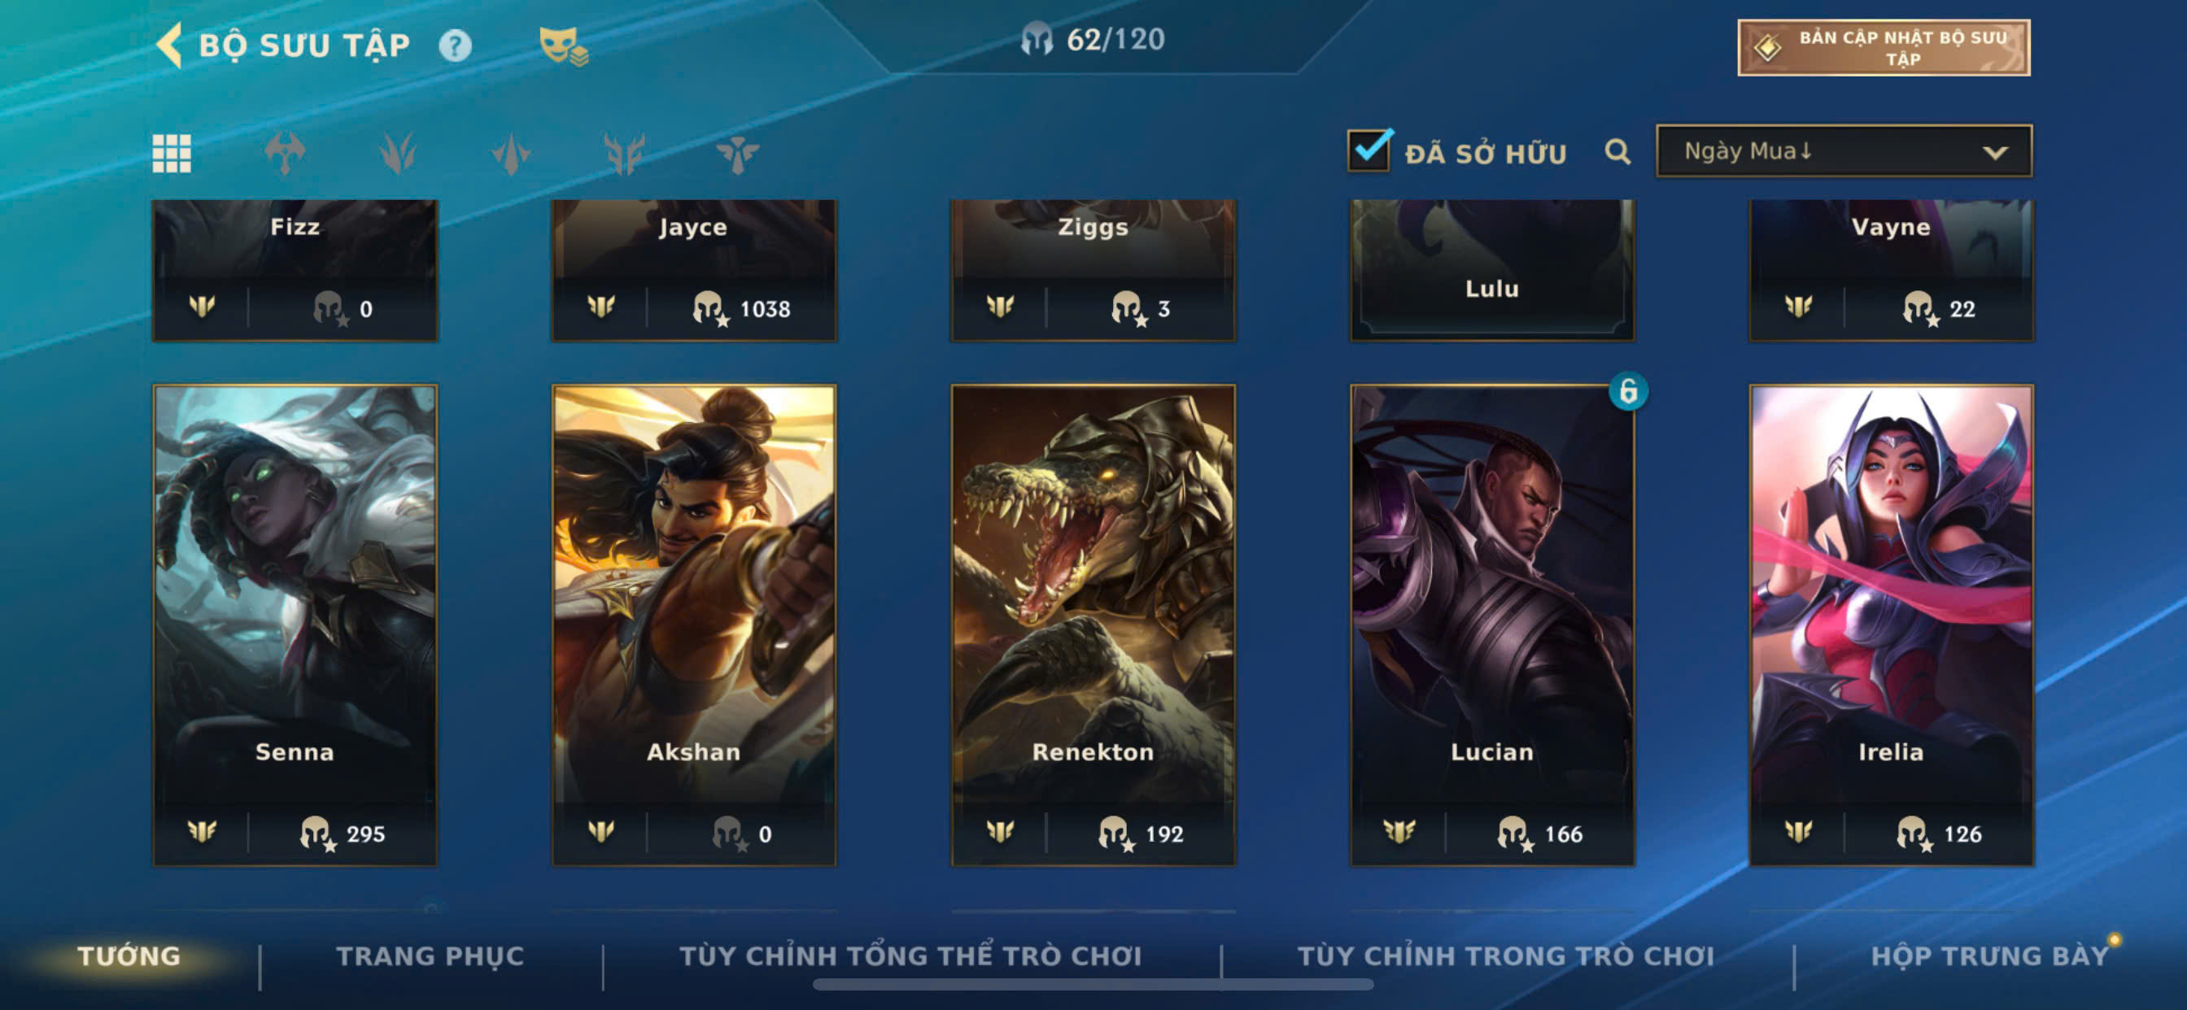The height and width of the screenshot is (1010, 2187).
Task: Open TÙY CHỈNH TRONG TRÒ CHƠI tab
Action: click(1506, 956)
